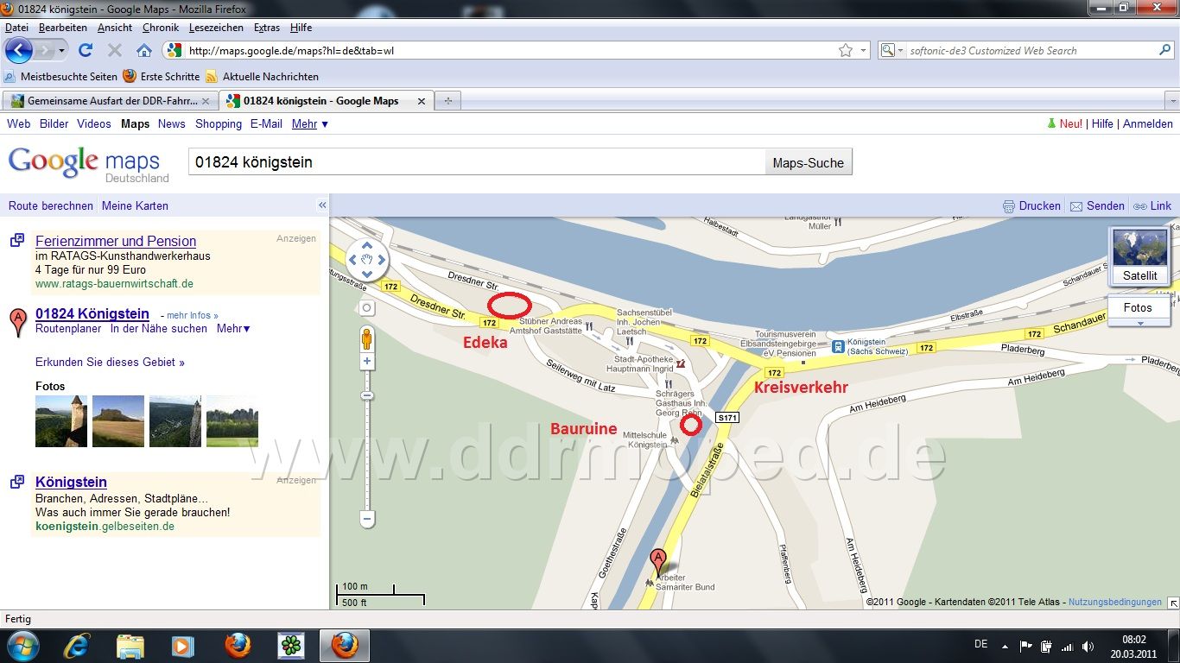Click the 01824 Königstein result link

click(92, 313)
